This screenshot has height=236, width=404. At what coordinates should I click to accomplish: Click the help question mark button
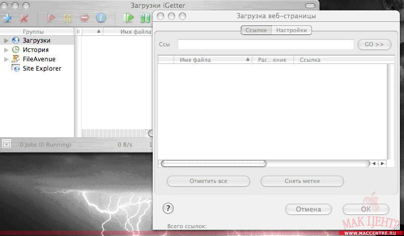[x=168, y=208]
